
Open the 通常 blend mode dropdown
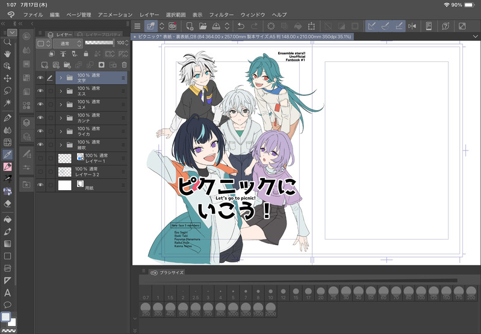point(68,43)
